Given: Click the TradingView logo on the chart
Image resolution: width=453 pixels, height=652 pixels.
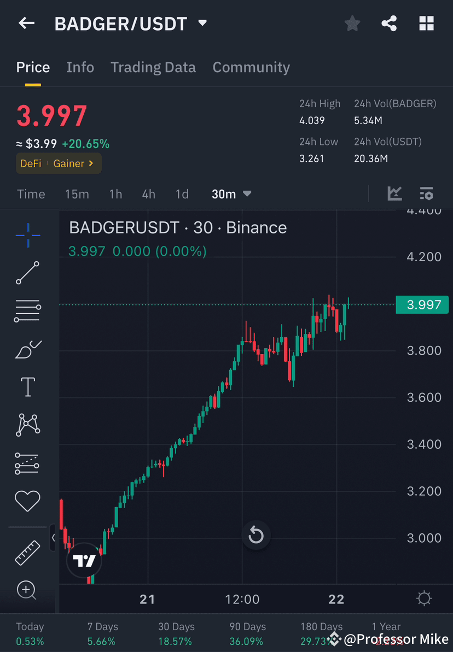Looking at the screenshot, I should point(84,560).
